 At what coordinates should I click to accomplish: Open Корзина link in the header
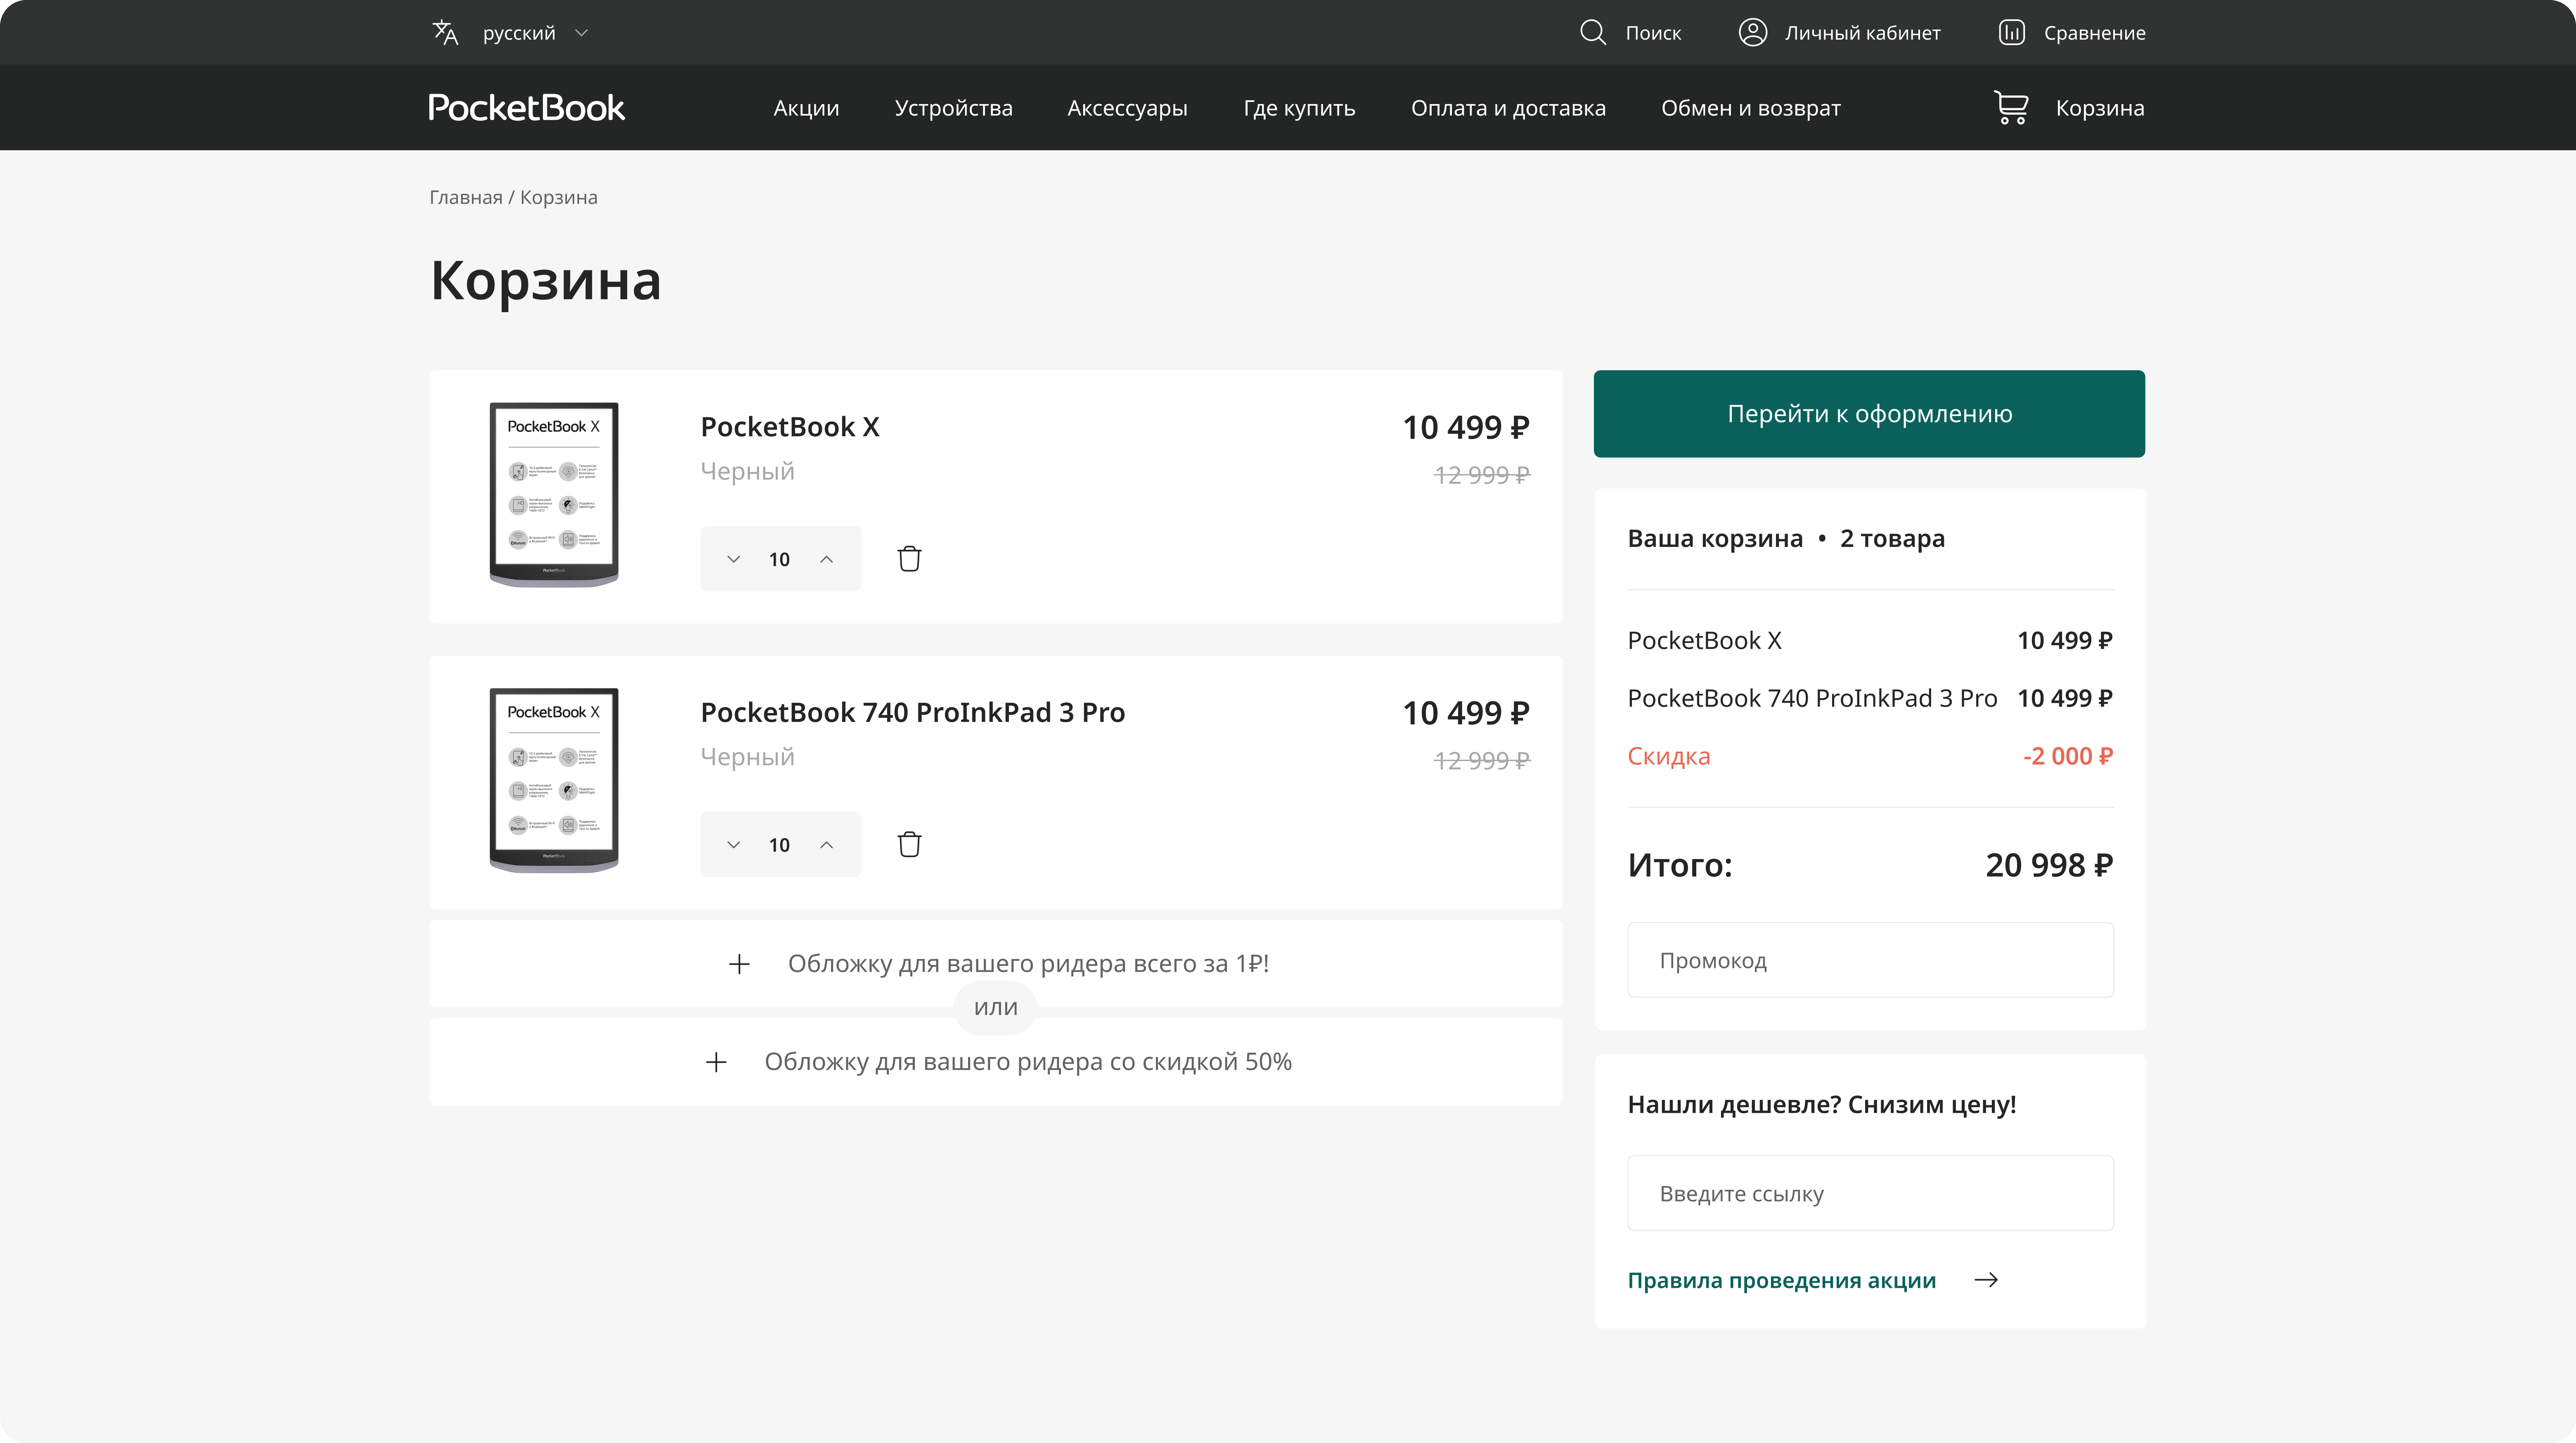pos(2100,108)
